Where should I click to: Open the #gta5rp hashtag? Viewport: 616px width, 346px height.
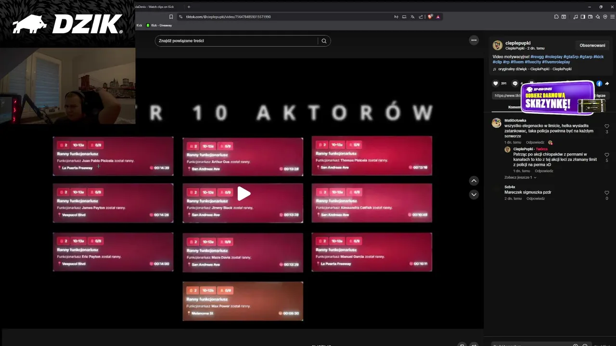coord(571,57)
